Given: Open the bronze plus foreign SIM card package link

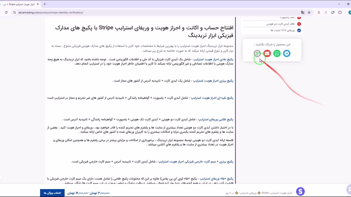Looking at the screenshot, I should pos(196,161).
